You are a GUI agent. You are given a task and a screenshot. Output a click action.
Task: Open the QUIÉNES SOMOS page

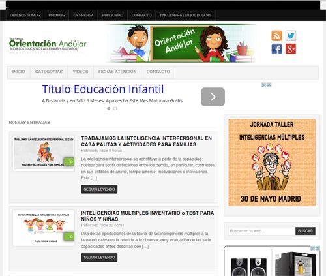(x=25, y=15)
